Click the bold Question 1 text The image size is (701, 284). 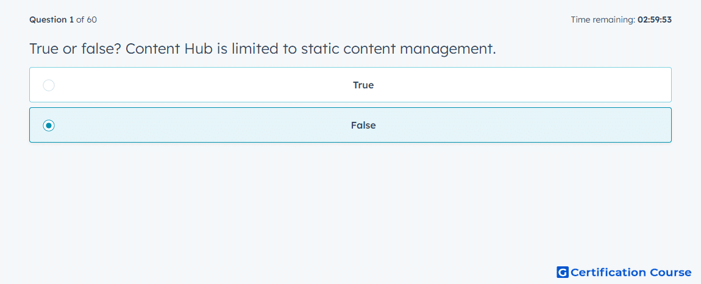(x=51, y=20)
